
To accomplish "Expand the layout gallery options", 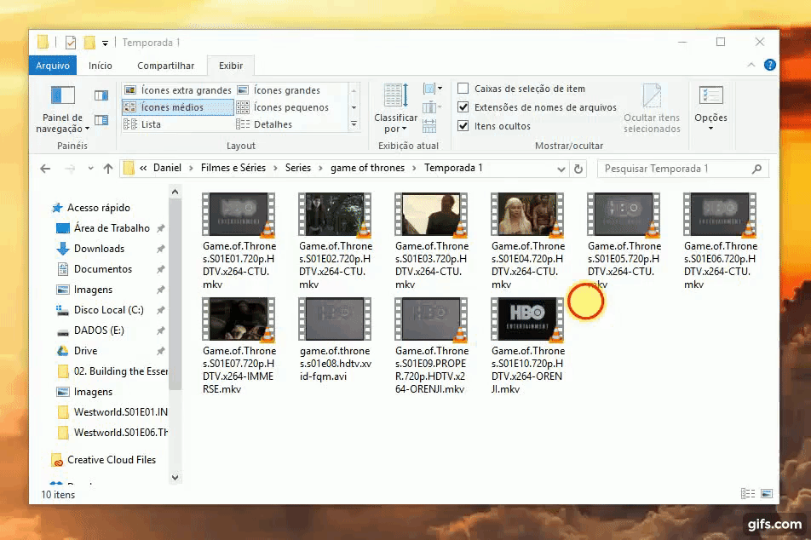I will 354,124.
